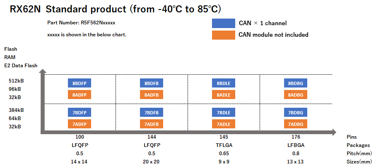Screen dimensions: 376x168
Task: Choose the orange 7ADFB part box
Action: (152, 124)
